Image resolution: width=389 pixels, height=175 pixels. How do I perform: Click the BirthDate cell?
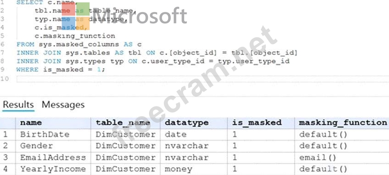coord(45,134)
